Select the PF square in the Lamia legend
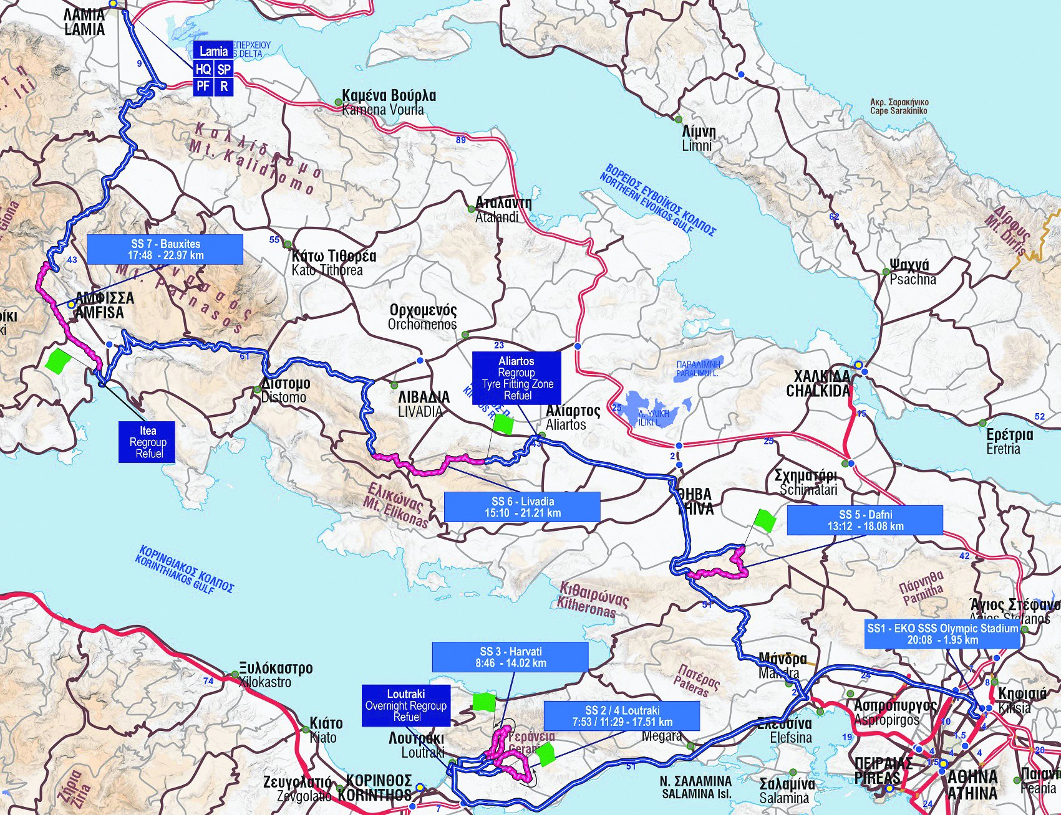 (x=203, y=86)
